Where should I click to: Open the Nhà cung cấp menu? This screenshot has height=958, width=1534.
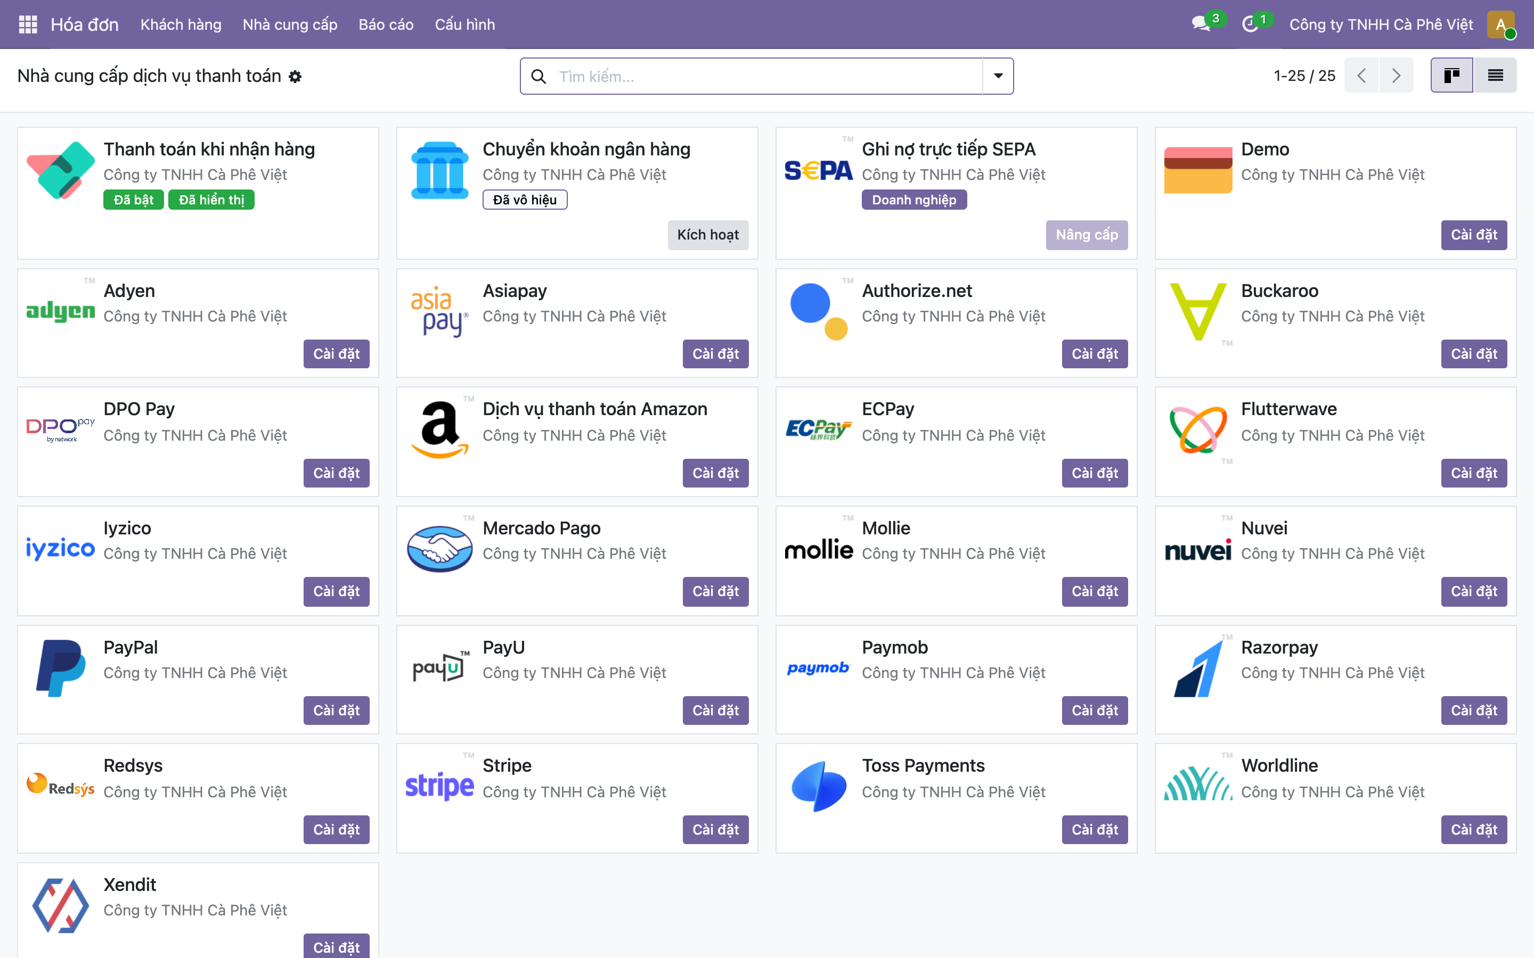pos(290,24)
